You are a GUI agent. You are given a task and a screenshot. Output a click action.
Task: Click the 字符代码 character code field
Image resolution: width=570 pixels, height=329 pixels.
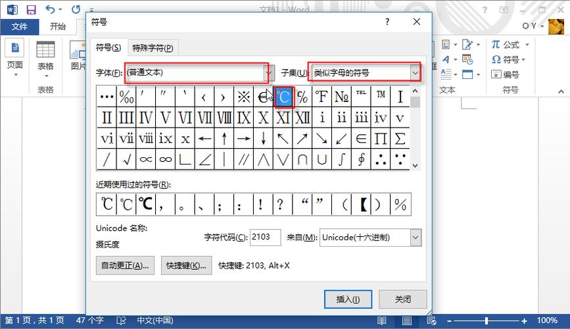266,238
